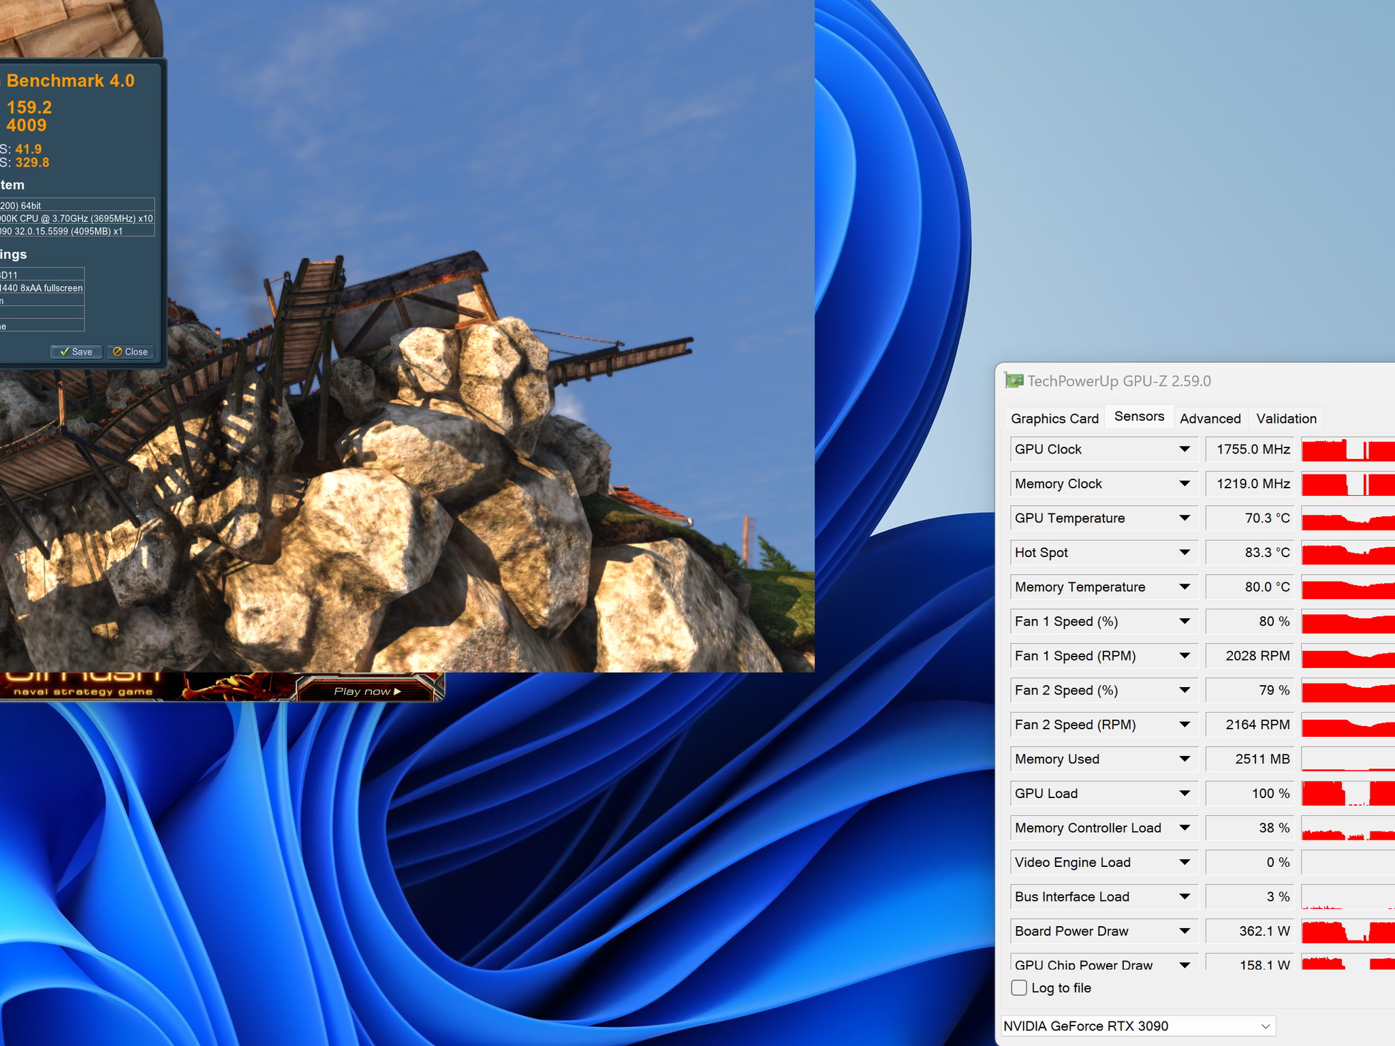Click the 8xAA fullscreen settings row
Viewport: 1395px width, 1046px height.
click(42, 288)
